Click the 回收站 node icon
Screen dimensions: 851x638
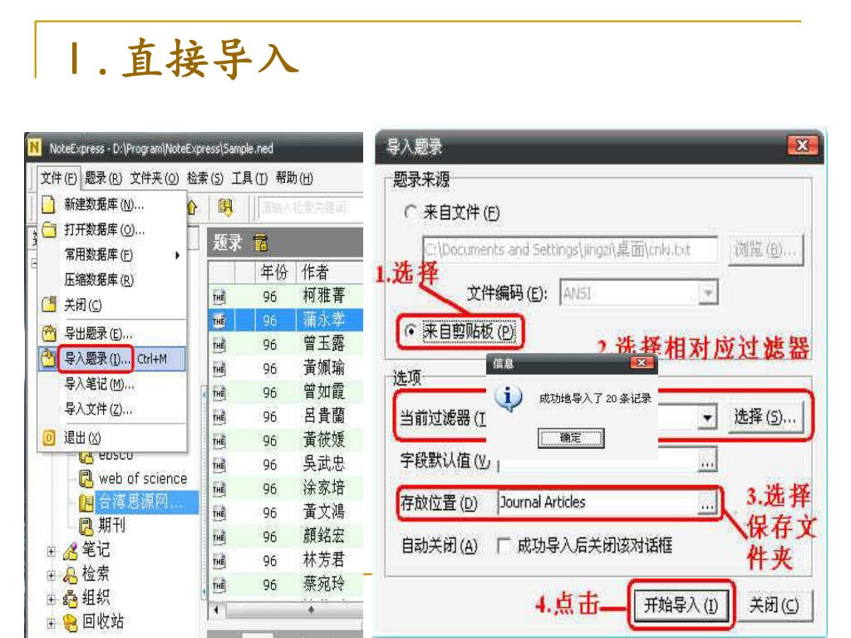click(71, 622)
